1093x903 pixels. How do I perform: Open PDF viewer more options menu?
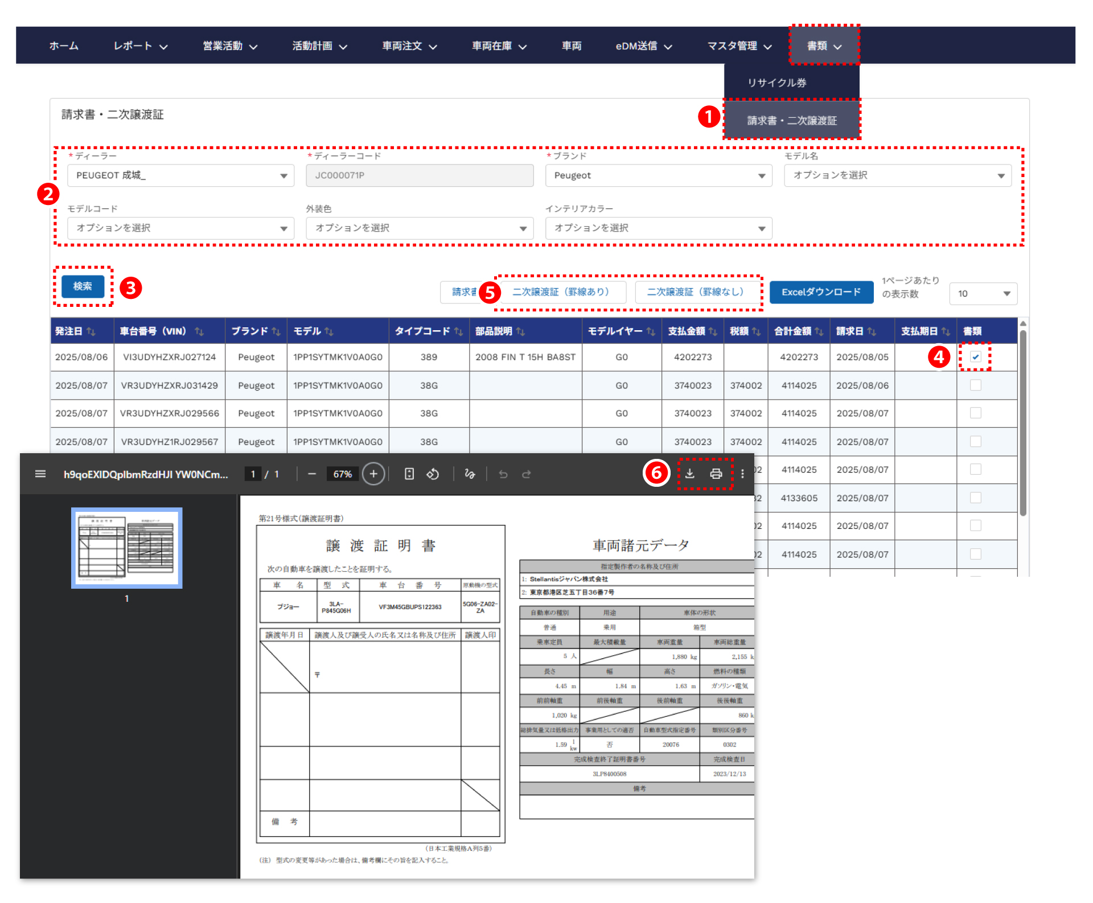point(742,474)
